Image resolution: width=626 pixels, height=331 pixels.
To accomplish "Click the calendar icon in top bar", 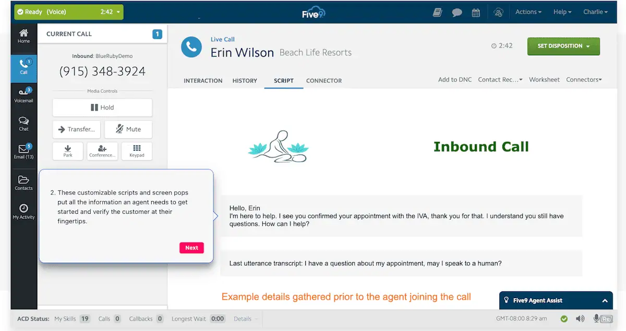I will (476, 13).
